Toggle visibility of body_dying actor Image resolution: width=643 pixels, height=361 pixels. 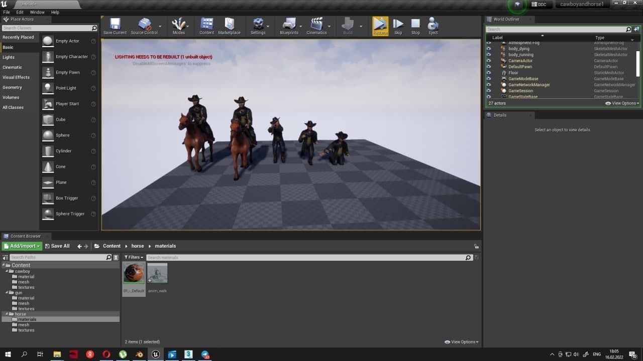point(488,49)
